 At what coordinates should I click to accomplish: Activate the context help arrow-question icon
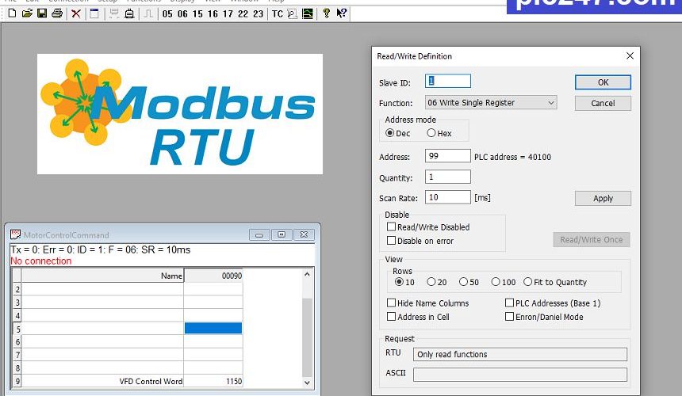342,13
